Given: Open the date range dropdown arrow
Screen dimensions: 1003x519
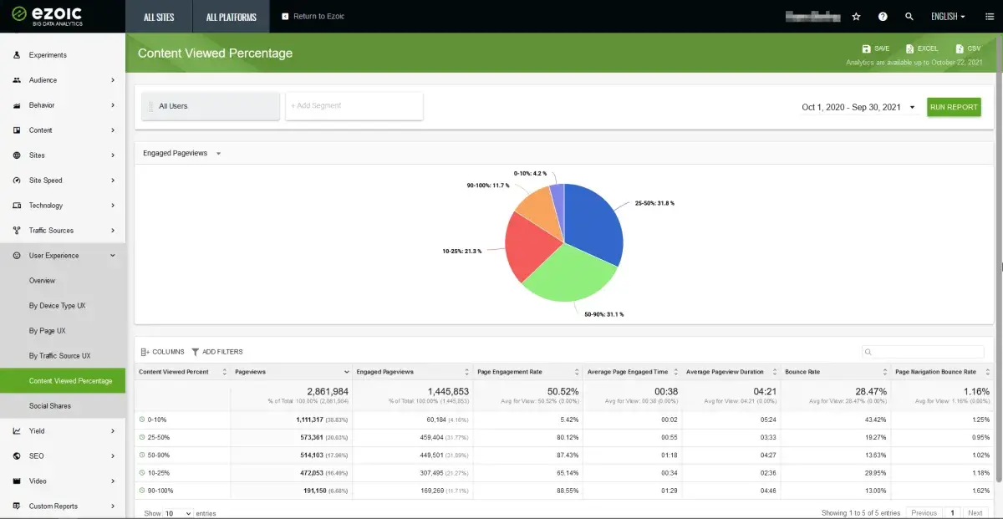Looking at the screenshot, I should pos(912,107).
